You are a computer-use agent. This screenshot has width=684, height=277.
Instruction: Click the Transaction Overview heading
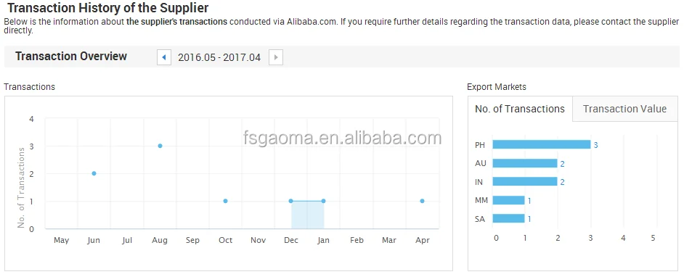pos(71,56)
